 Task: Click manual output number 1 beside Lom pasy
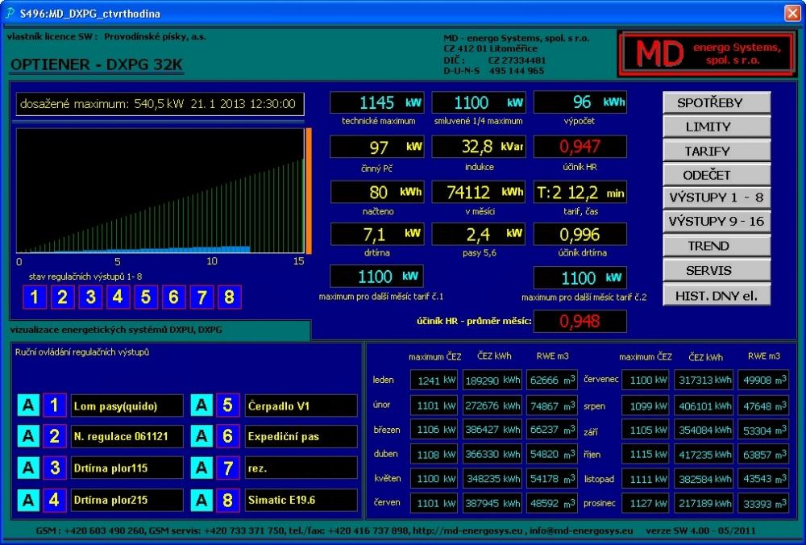(x=55, y=406)
